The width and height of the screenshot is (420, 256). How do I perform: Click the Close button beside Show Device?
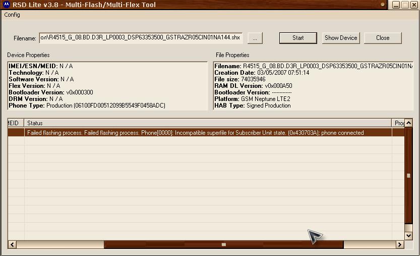pos(383,38)
